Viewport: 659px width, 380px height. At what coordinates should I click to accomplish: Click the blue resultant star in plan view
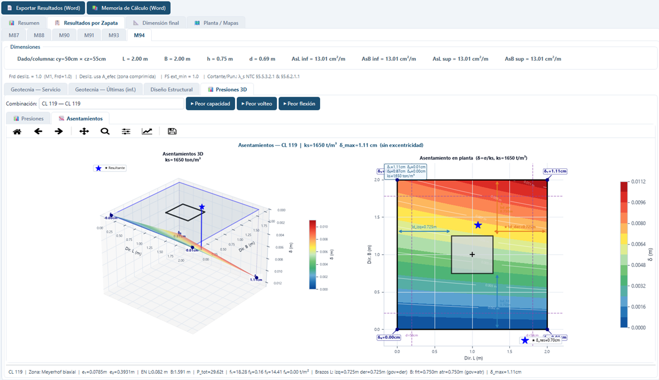tap(478, 225)
